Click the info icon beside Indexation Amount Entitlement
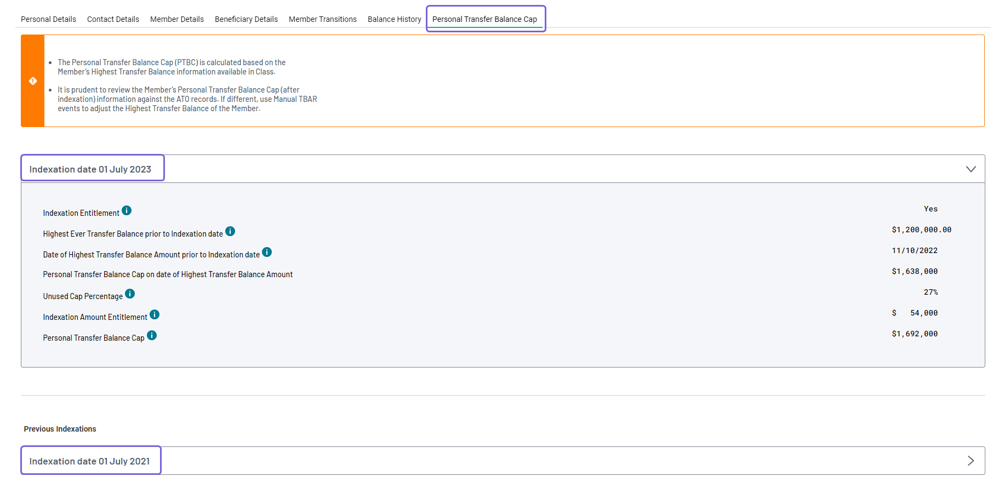 tap(154, 314)
